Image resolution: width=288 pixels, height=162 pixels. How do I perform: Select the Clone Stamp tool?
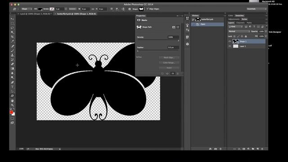[x=12, y=55]
